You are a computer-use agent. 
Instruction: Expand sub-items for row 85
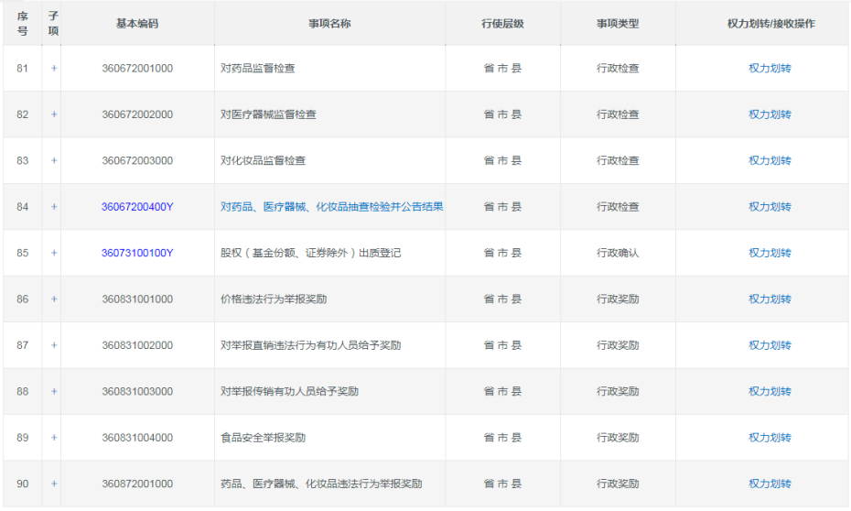point(54,253)
